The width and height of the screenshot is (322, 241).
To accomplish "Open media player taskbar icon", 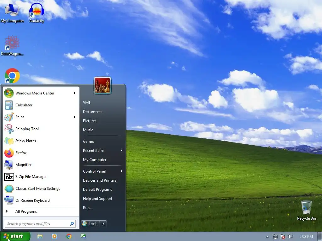I will 54,237.
